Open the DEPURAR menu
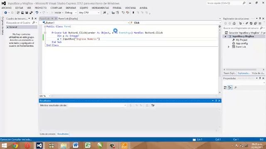Screen dimensions: 266x149 (x=71, y=8)
